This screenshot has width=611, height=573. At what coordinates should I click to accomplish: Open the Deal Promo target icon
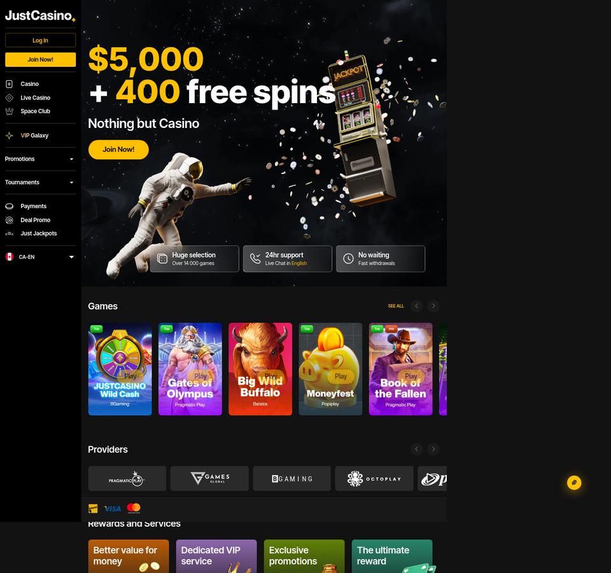tap(10, 220)
